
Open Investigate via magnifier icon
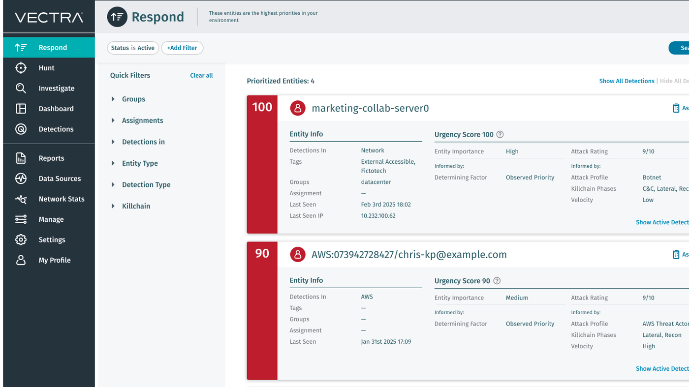click(21, 89)
